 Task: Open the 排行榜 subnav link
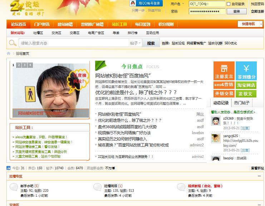(132, 33)
